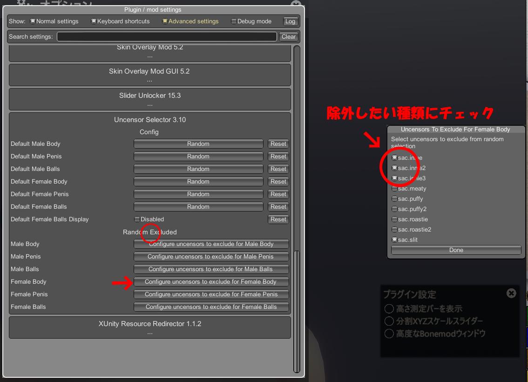Viewport: 528px width, 382px height.
Task: Disable the Advanced settings filter
Action: (165, 21)
